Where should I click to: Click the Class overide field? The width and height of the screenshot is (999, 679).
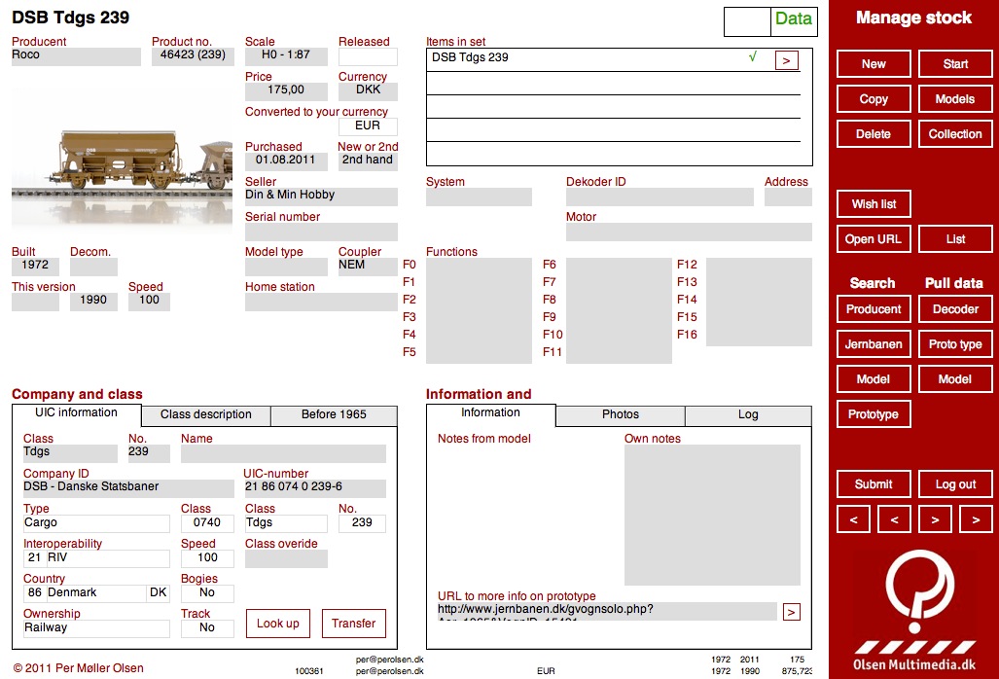coord(286,558)
